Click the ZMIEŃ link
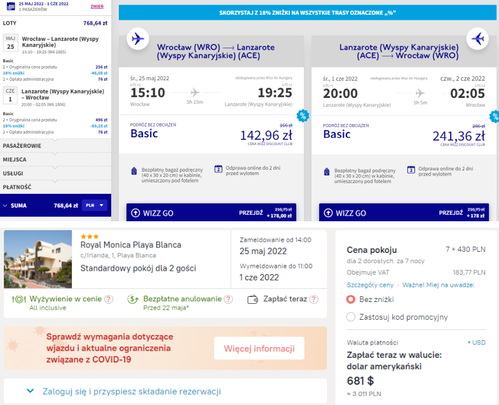 (x=97, y=6)
